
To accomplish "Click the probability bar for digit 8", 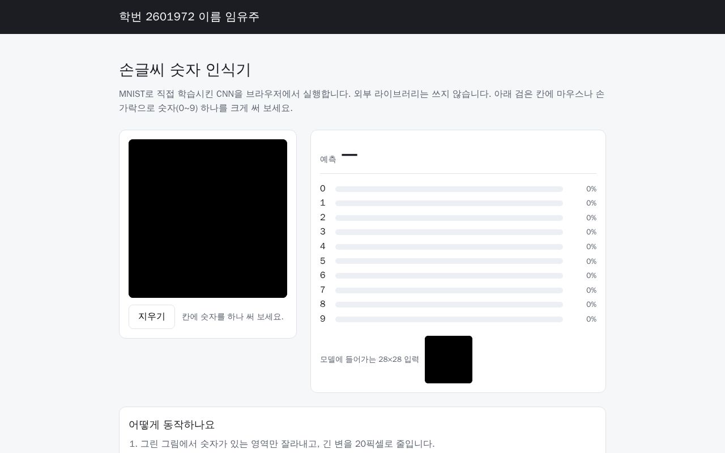I will tap(449, 305).
